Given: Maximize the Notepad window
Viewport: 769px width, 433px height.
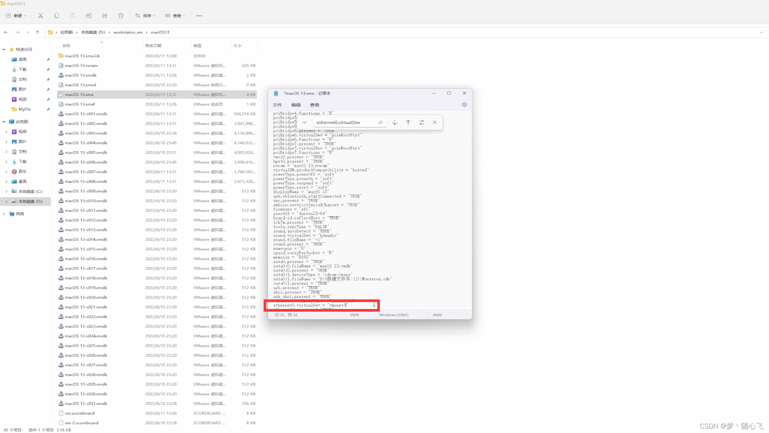Looking at the screenshot, I should tap(449, 93).
